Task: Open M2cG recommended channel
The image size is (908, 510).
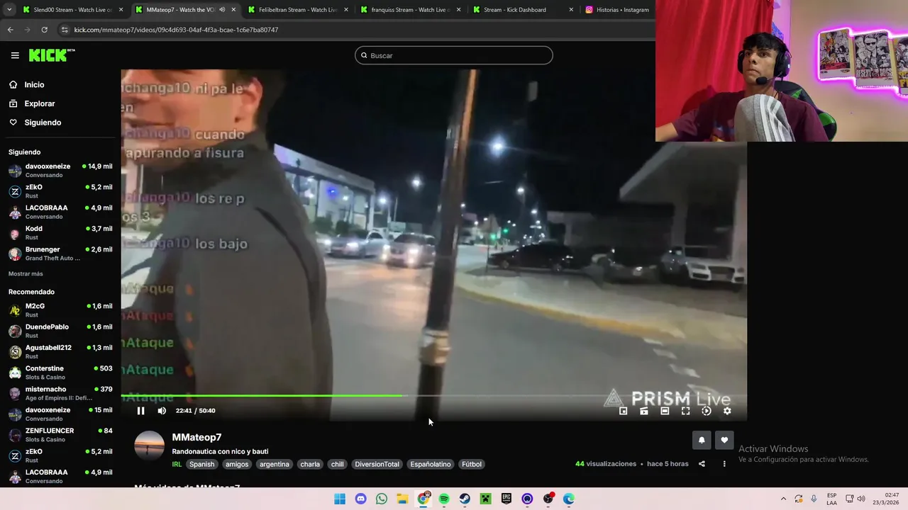Action: (x=60, y=310)
